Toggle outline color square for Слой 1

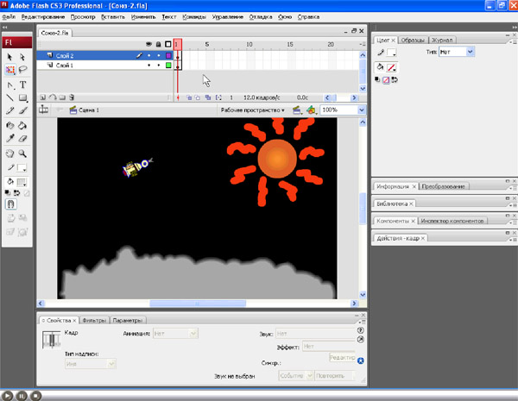pyautogui.click(x=168, y=65)
